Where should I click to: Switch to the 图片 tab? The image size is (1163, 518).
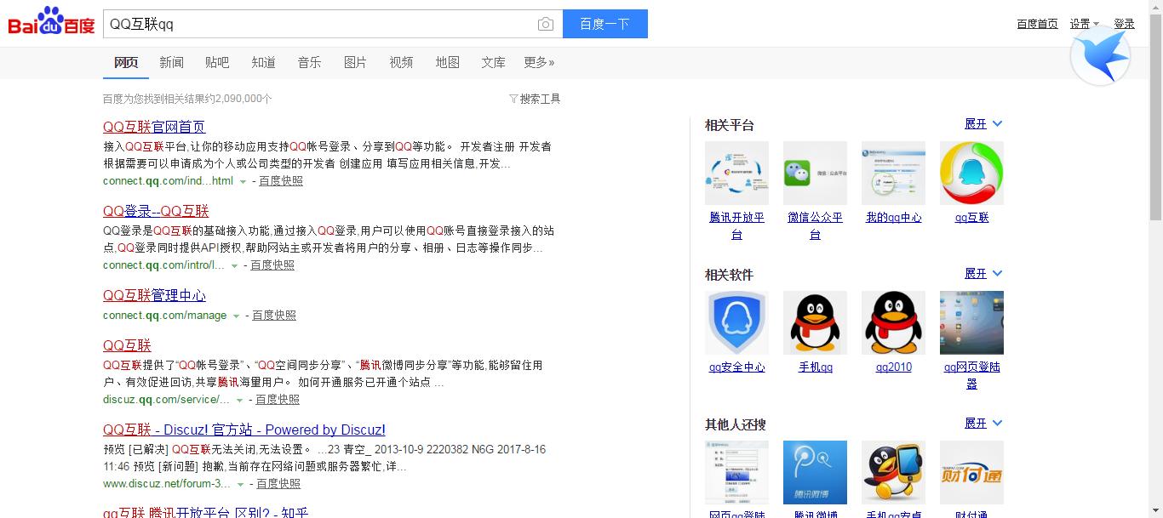click(355, 62)
